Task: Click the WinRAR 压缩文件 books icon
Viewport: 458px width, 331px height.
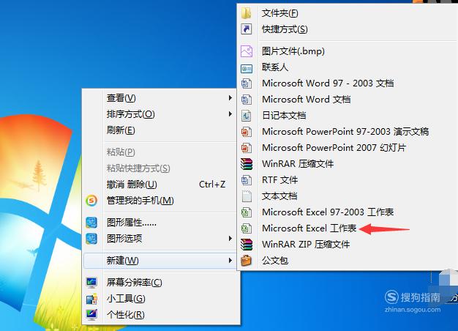Action: [247, 164]
